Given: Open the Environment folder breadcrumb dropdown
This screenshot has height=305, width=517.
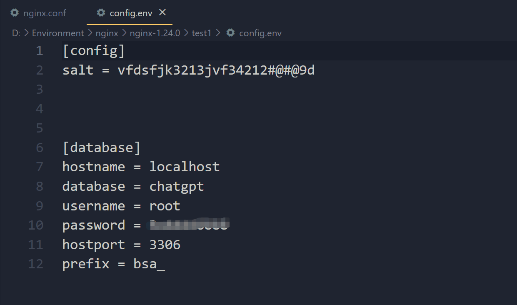Looking at the screenshot, I should click(58, 33).
